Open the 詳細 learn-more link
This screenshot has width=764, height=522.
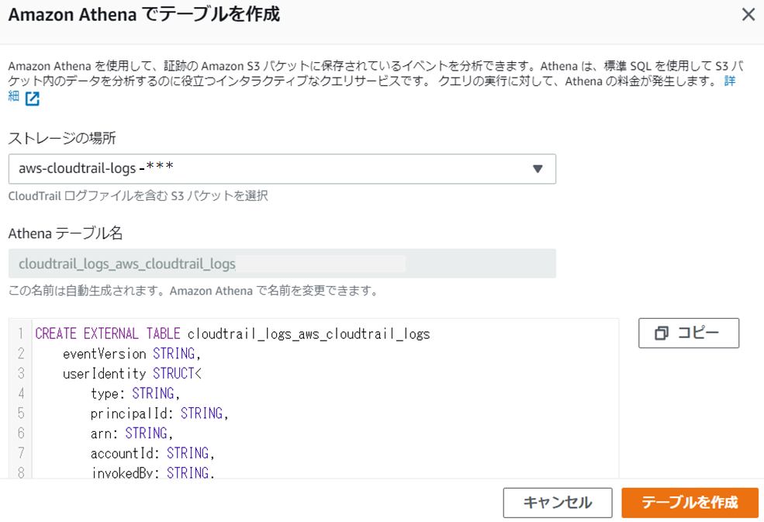tap(729, 81)
